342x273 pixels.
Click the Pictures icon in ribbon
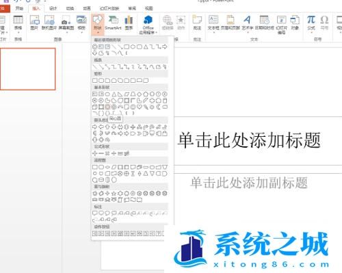pos(35,20)
